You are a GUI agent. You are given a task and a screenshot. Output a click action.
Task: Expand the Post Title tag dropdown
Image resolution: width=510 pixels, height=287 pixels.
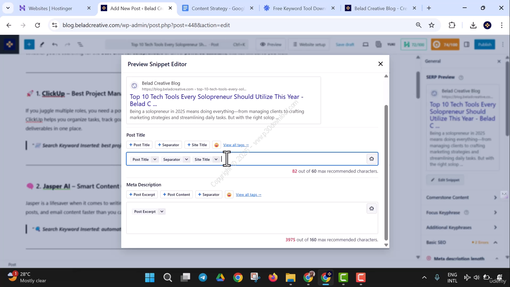[155, 159]
